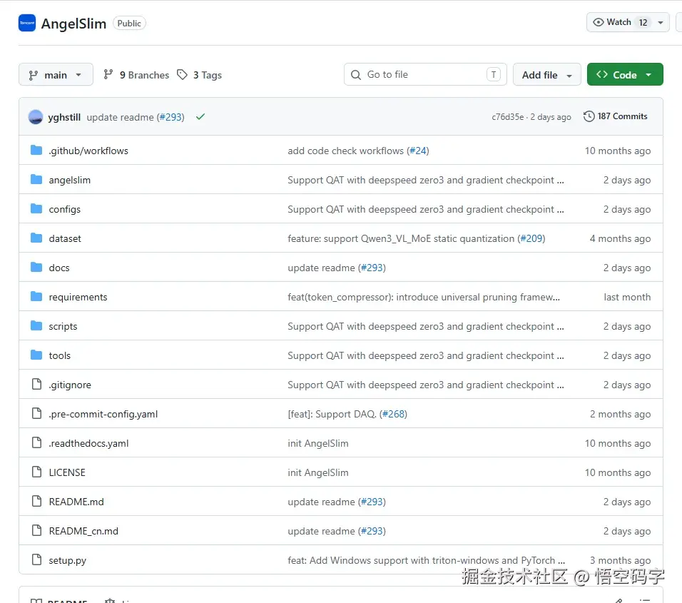
Task: Click the tag icon beside 3 Tags
Action: point(182,74)
